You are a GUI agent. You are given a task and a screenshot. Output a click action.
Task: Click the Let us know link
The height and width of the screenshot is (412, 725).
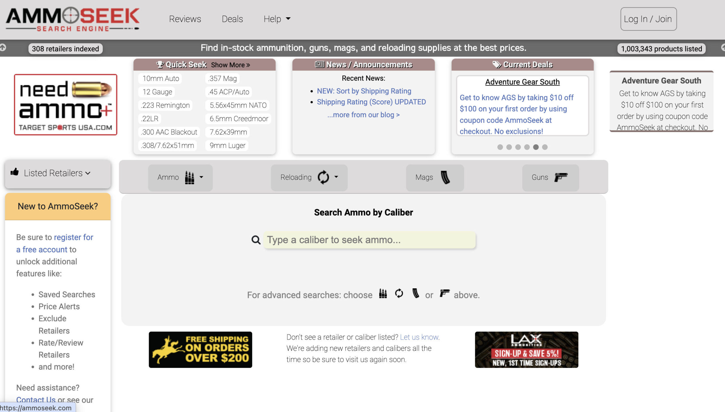coord(419,337)
